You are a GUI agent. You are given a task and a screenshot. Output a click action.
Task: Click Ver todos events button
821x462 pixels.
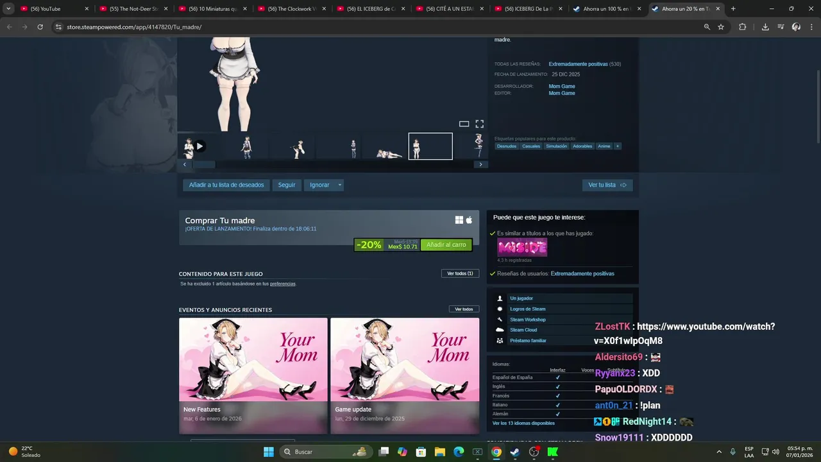(x=464, y=309)
